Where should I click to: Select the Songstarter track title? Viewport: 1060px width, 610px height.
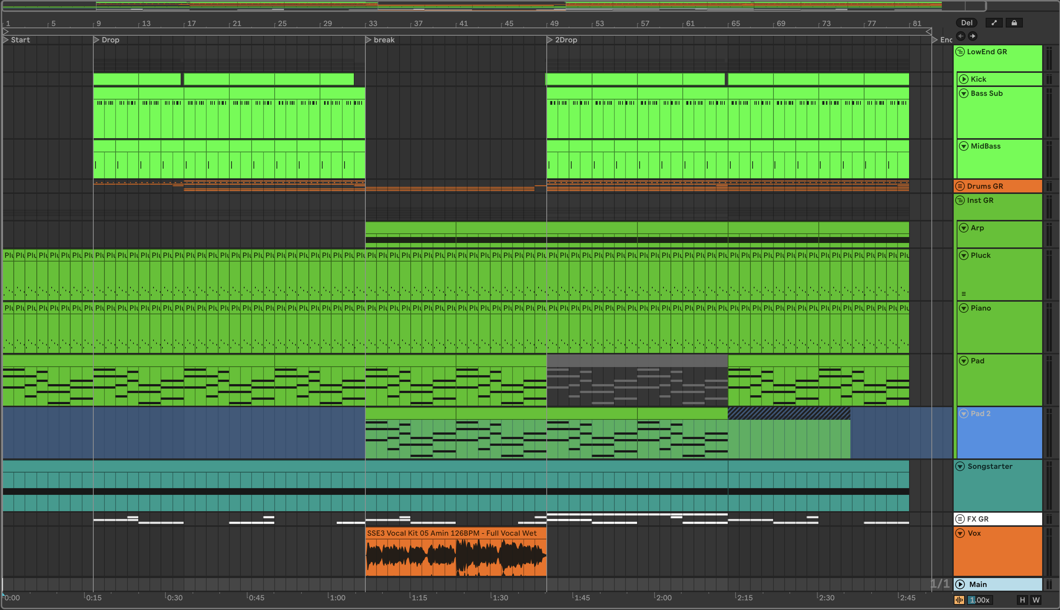[990, 466]
